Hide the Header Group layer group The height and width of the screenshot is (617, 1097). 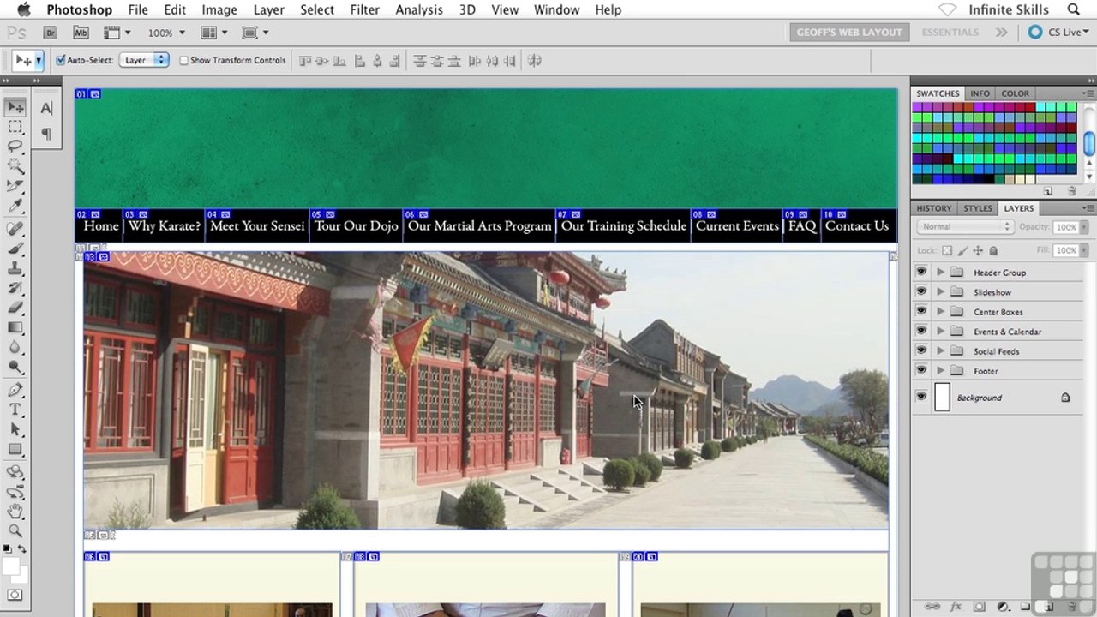(x=921, y=273)
